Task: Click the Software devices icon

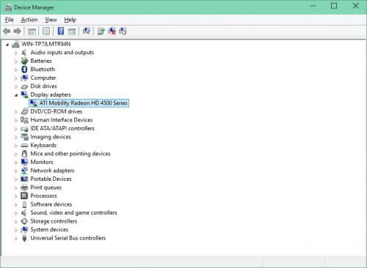Action: click(24, 204)
